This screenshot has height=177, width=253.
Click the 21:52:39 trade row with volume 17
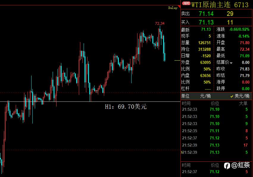[x=215, y=145]
